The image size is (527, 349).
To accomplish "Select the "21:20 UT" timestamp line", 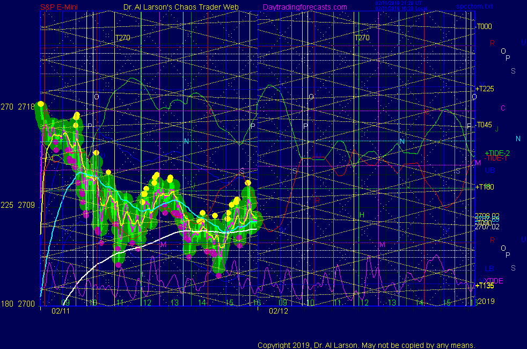I will tap(399, 3).
